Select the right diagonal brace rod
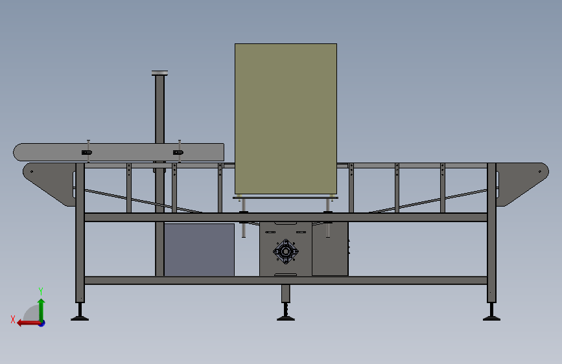 [428, 201]
